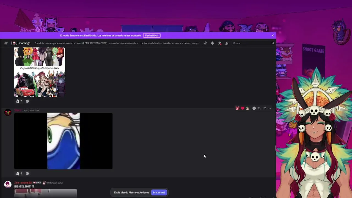This screenshot has width=352, height=198.
Task: Click the channel hashtag icon
Action: [6, 43]
